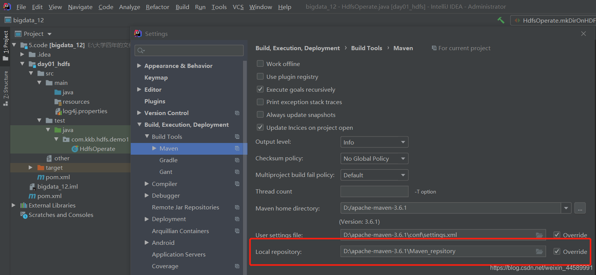Click the project-level icon beside Compiler
Screen dimensions: 596x275
(237, 184)
